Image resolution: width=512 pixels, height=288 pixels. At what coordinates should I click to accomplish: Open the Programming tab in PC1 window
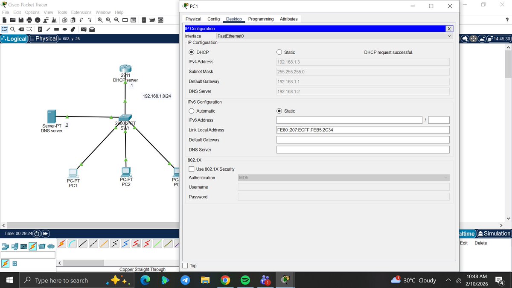click(261, 19)
